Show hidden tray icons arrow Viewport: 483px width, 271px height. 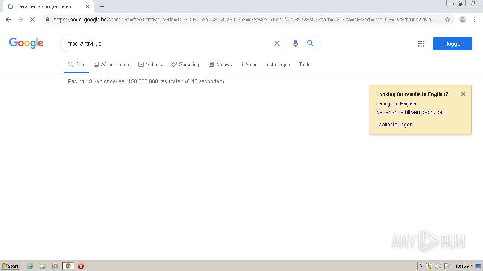pyautogui.click(x=421, y=266)
